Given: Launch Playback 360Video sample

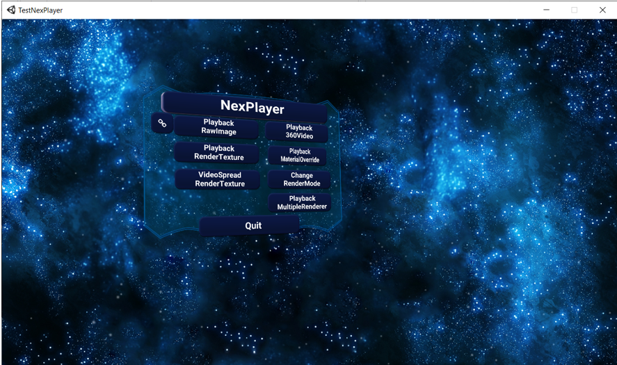Looking at the screenshot, I should (x=297, y=132).
